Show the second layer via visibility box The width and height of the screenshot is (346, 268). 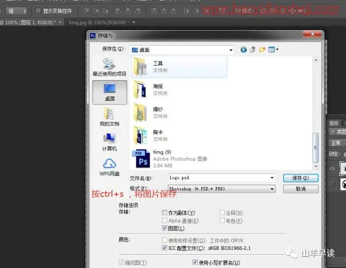click(x=332, y=184)
